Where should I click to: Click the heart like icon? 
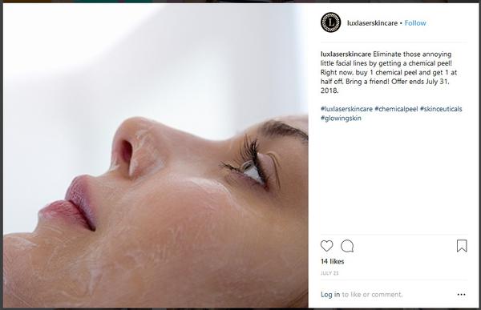coord(327,246)
